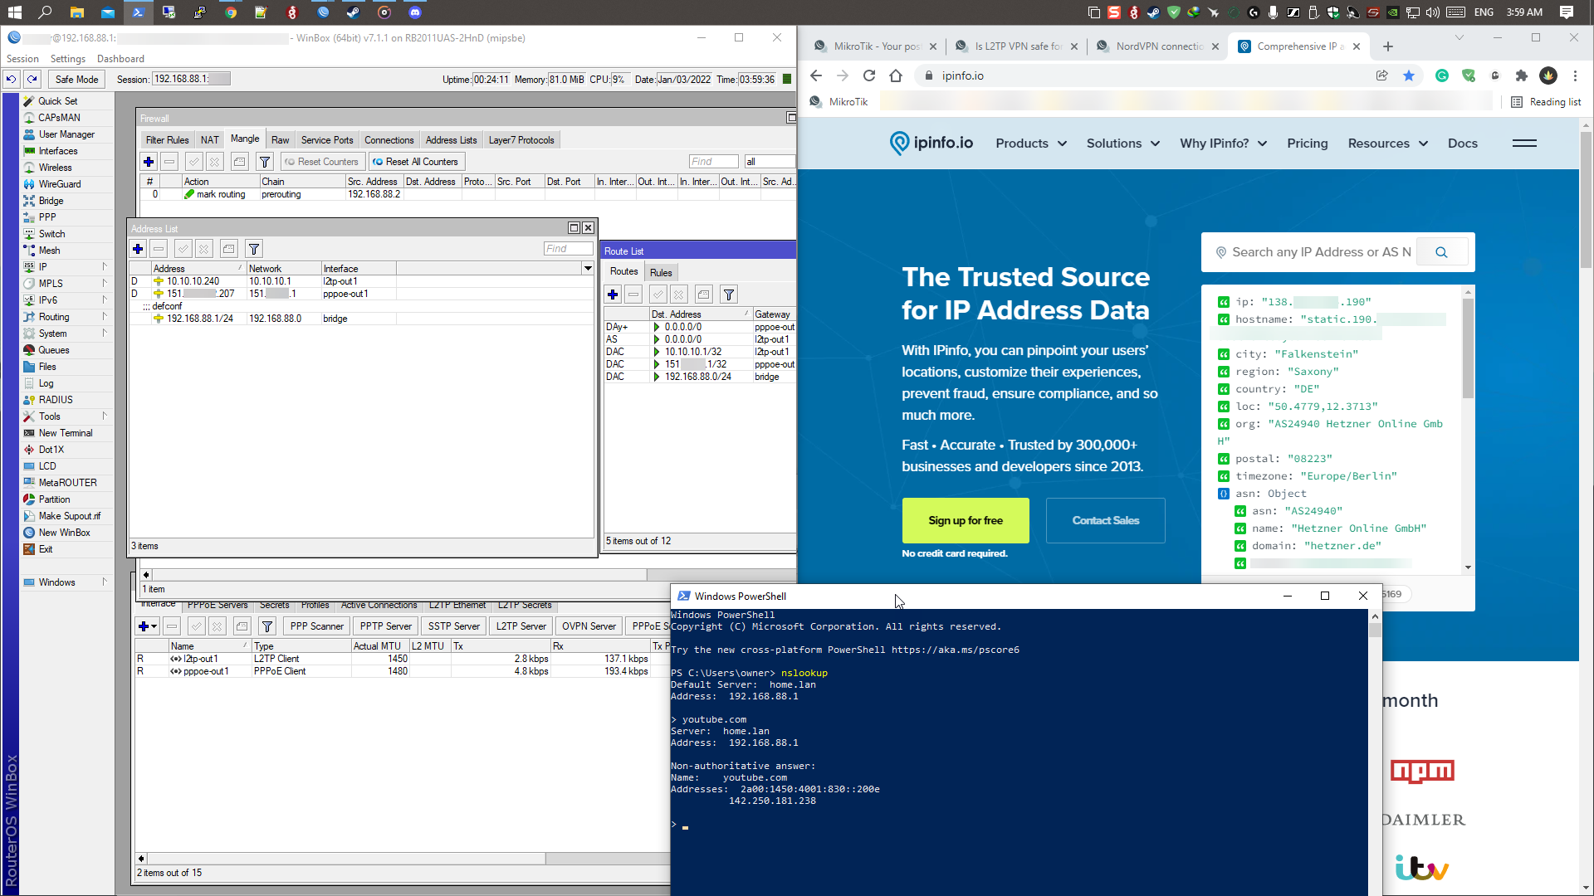Open the Pricing link on ipinfo.io
1594x896 pixels.
(1308, 144)
